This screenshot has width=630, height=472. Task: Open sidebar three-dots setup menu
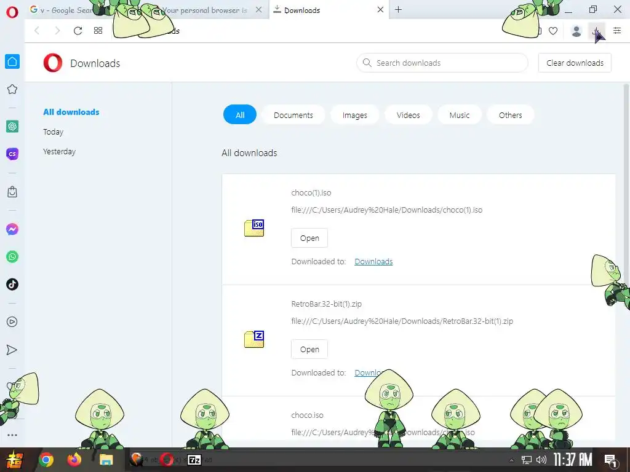pyautogui.click(x=12, y=435)
